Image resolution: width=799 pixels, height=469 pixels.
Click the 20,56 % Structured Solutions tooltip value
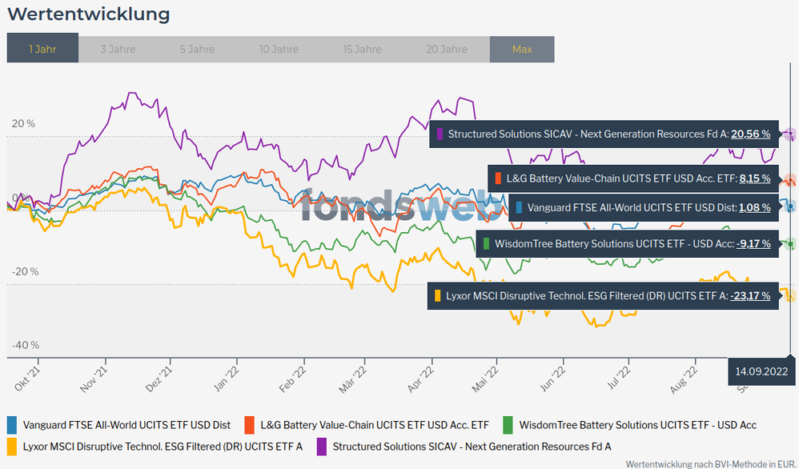750,134
